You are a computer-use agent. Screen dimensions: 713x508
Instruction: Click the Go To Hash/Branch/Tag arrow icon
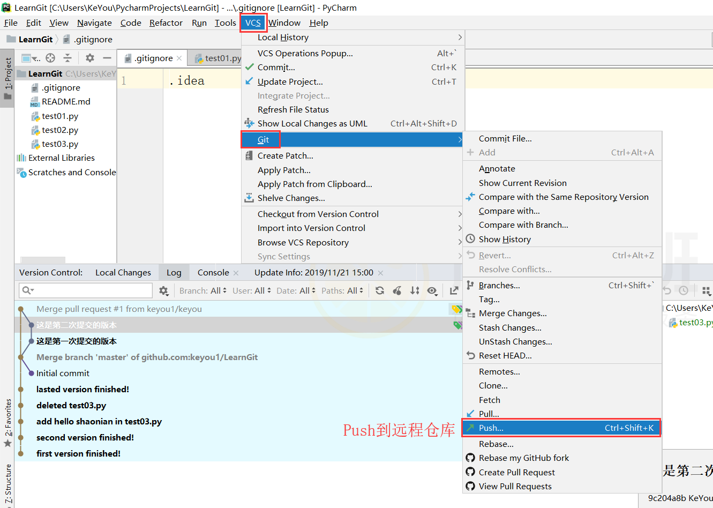point(454,290)
